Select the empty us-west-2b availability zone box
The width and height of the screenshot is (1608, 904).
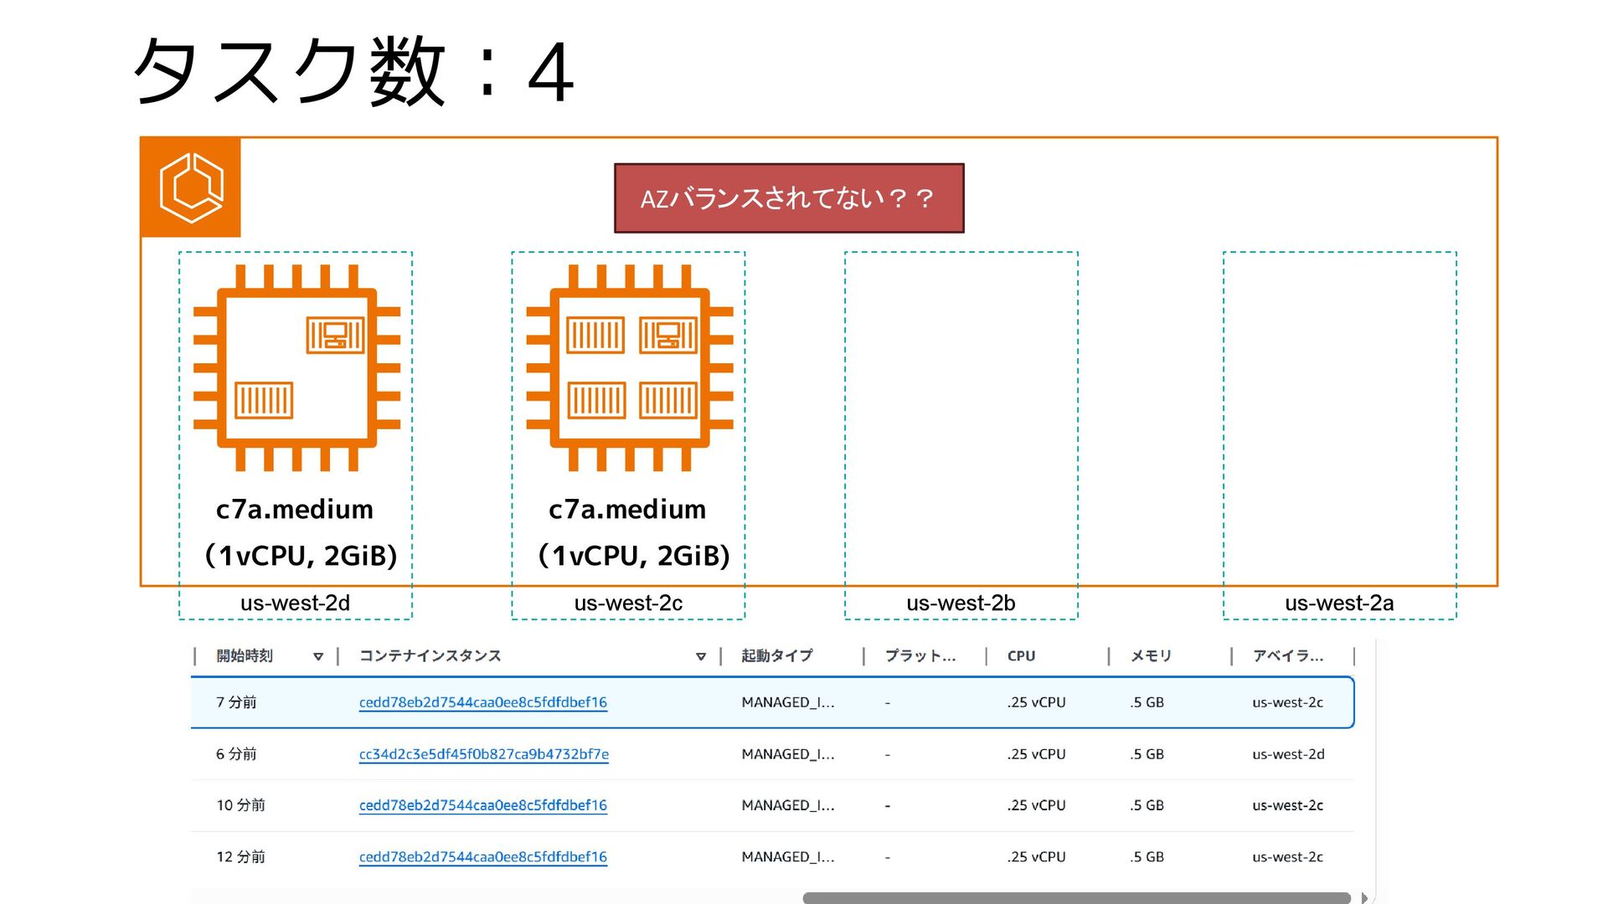click(x=961, y=419)
